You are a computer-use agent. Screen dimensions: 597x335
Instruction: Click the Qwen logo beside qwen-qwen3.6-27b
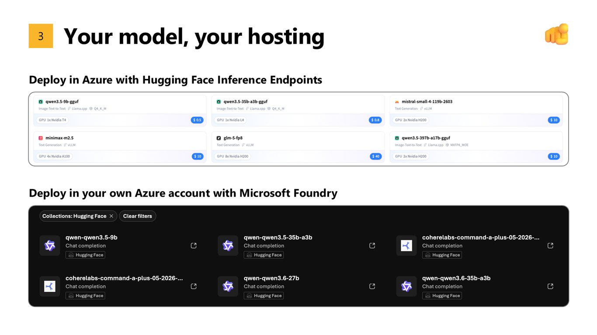(228, 286)
